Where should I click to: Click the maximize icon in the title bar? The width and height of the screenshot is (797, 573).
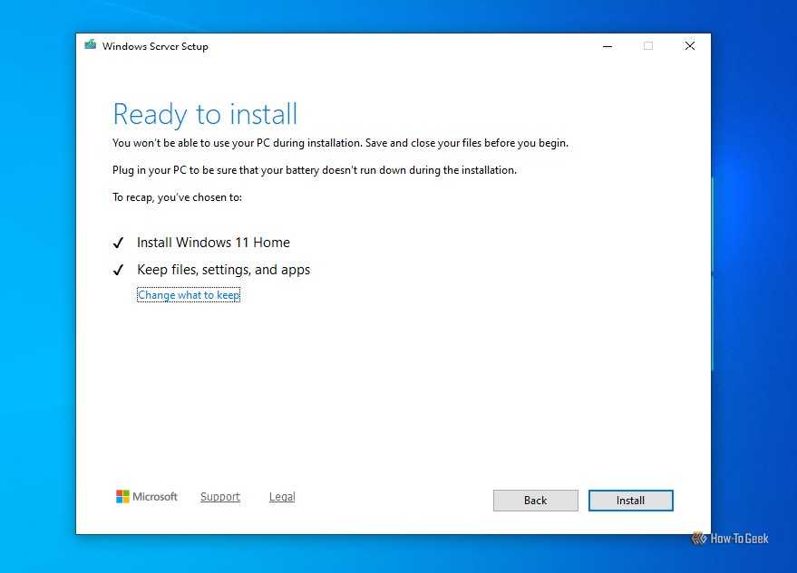tap(647, 45)
